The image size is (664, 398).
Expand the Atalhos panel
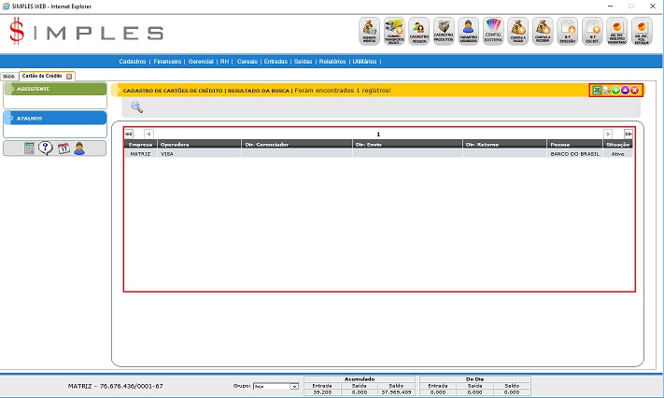[55, 119]
